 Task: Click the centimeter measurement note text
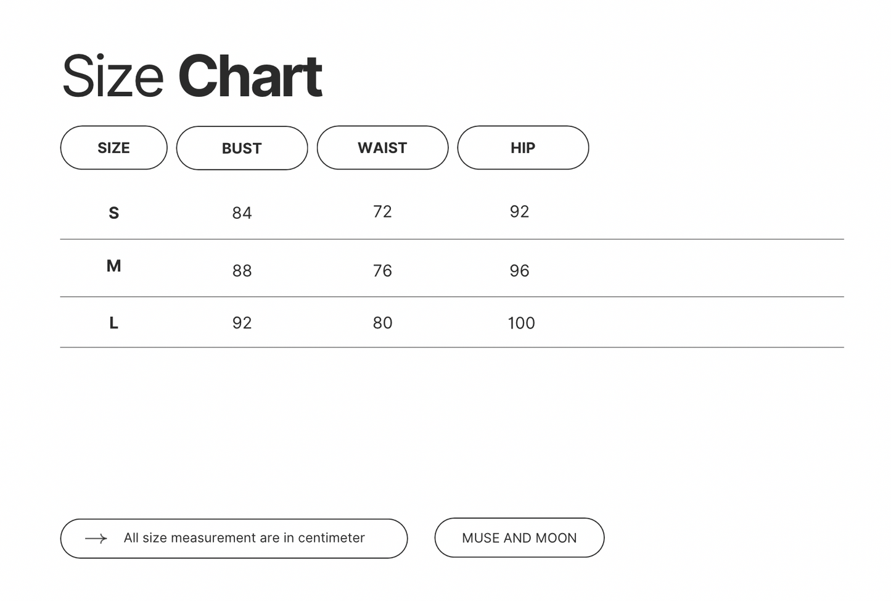[x=244, y=538]
